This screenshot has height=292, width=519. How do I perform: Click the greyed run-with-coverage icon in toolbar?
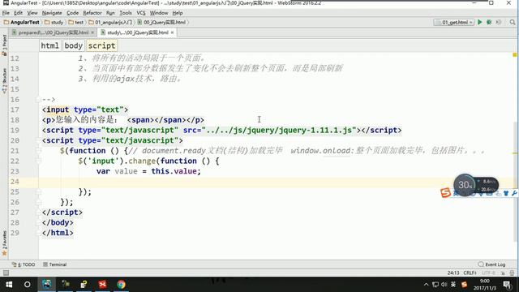pyautogui.click(x=498, y=22)
